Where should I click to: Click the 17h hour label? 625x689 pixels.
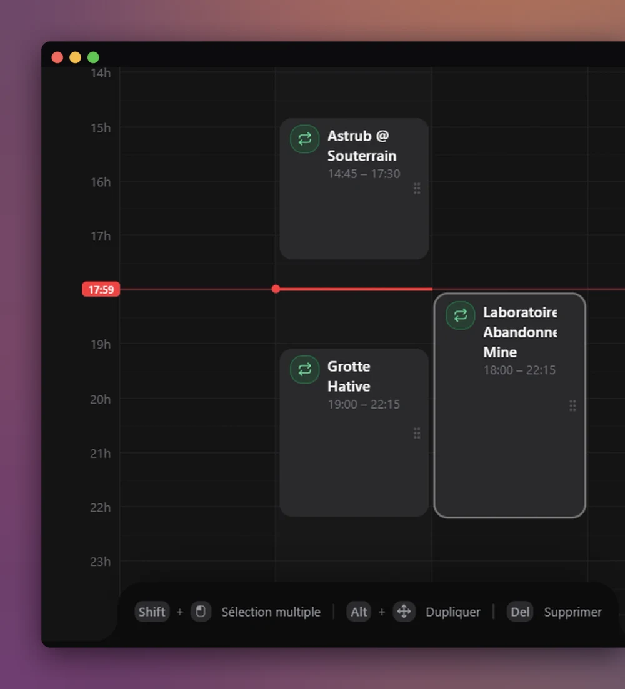tap(101, 236)
